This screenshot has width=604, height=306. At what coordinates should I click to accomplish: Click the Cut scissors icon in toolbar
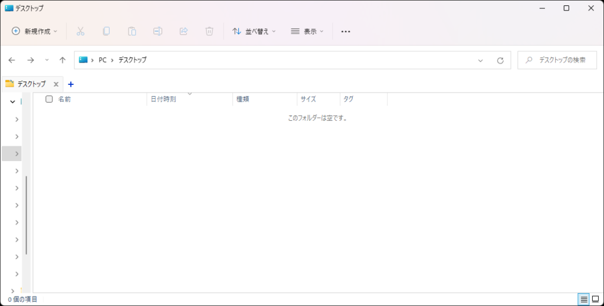(81, 31)
